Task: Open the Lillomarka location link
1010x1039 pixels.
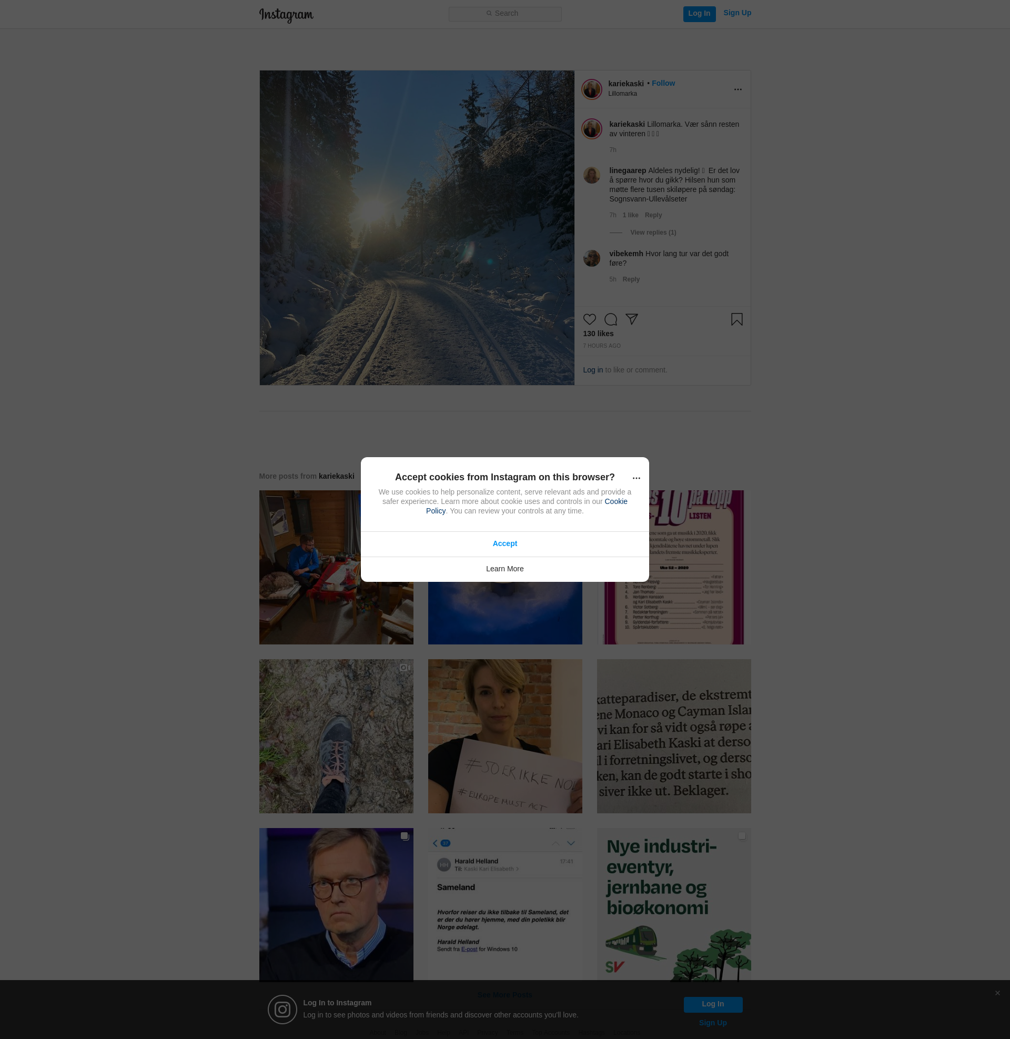Action: click(x=622, y=94)
